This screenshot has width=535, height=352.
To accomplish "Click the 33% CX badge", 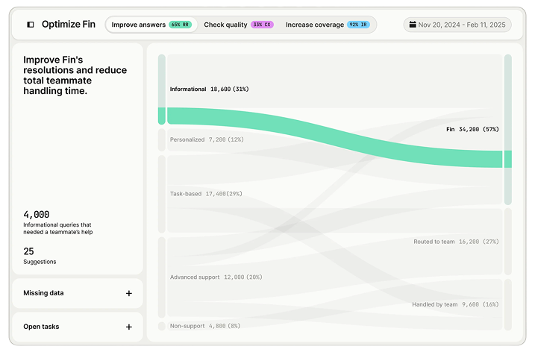I will pyautogui.click(x=262, y=25).
